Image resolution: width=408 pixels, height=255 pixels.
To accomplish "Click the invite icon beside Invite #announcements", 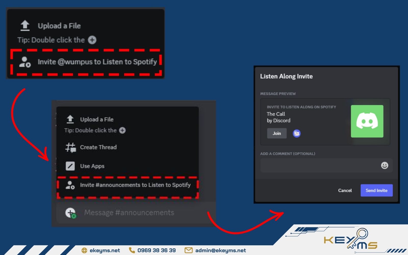I will click(70, 185).
